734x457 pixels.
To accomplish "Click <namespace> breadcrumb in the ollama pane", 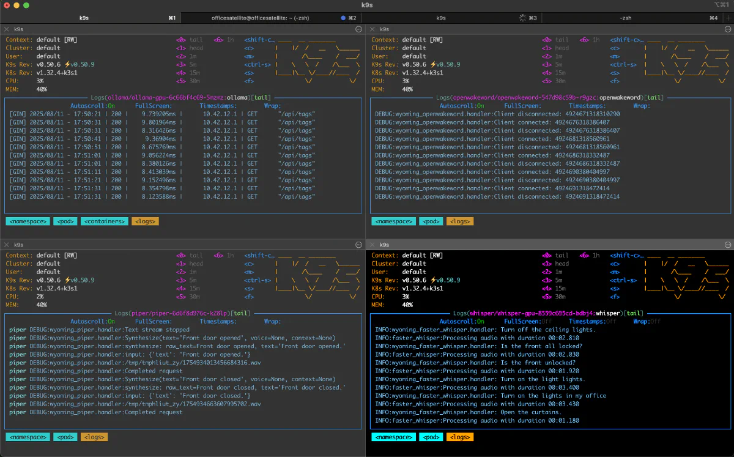I will coord(28,221).
